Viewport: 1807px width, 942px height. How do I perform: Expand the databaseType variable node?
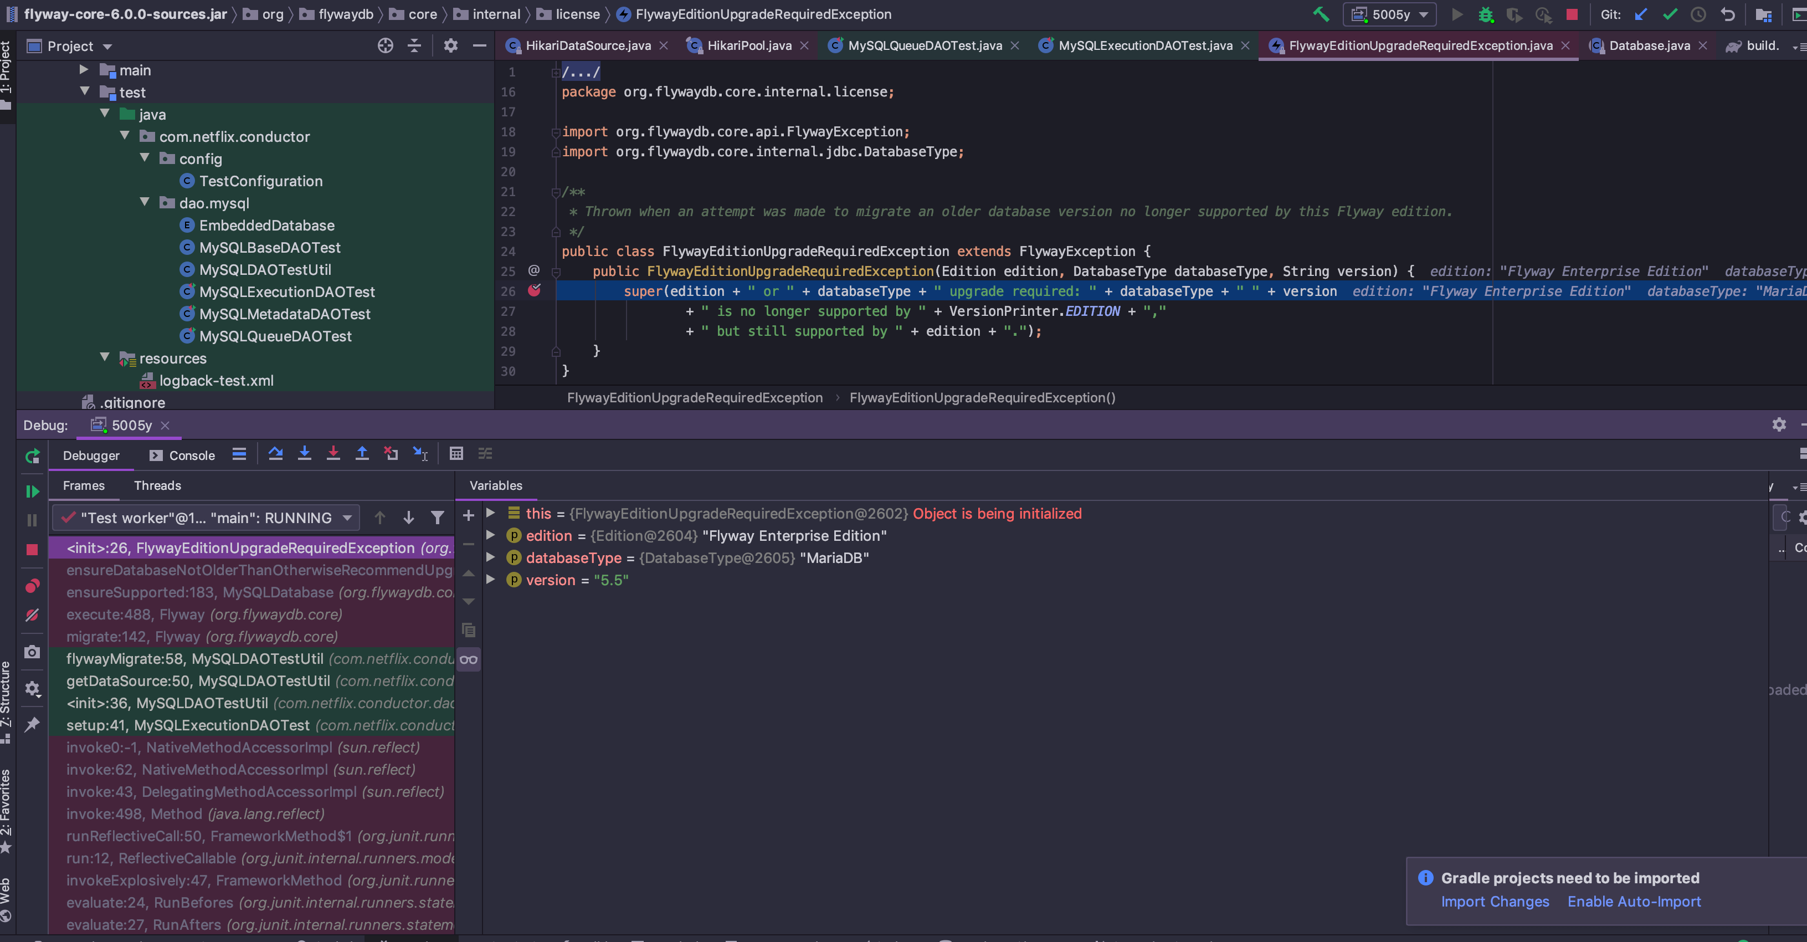[491, 558]
